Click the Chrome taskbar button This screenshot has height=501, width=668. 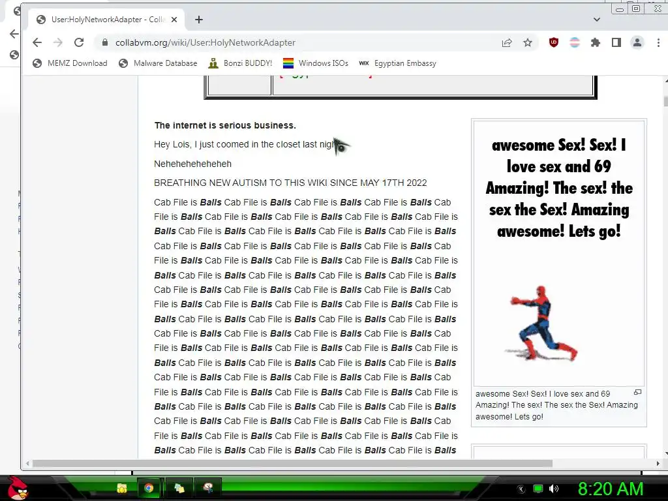149,488
